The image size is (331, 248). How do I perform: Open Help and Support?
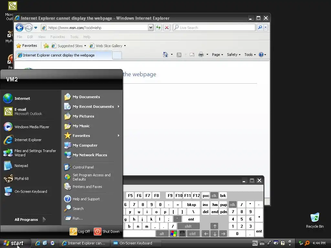(x=82, y=199)
